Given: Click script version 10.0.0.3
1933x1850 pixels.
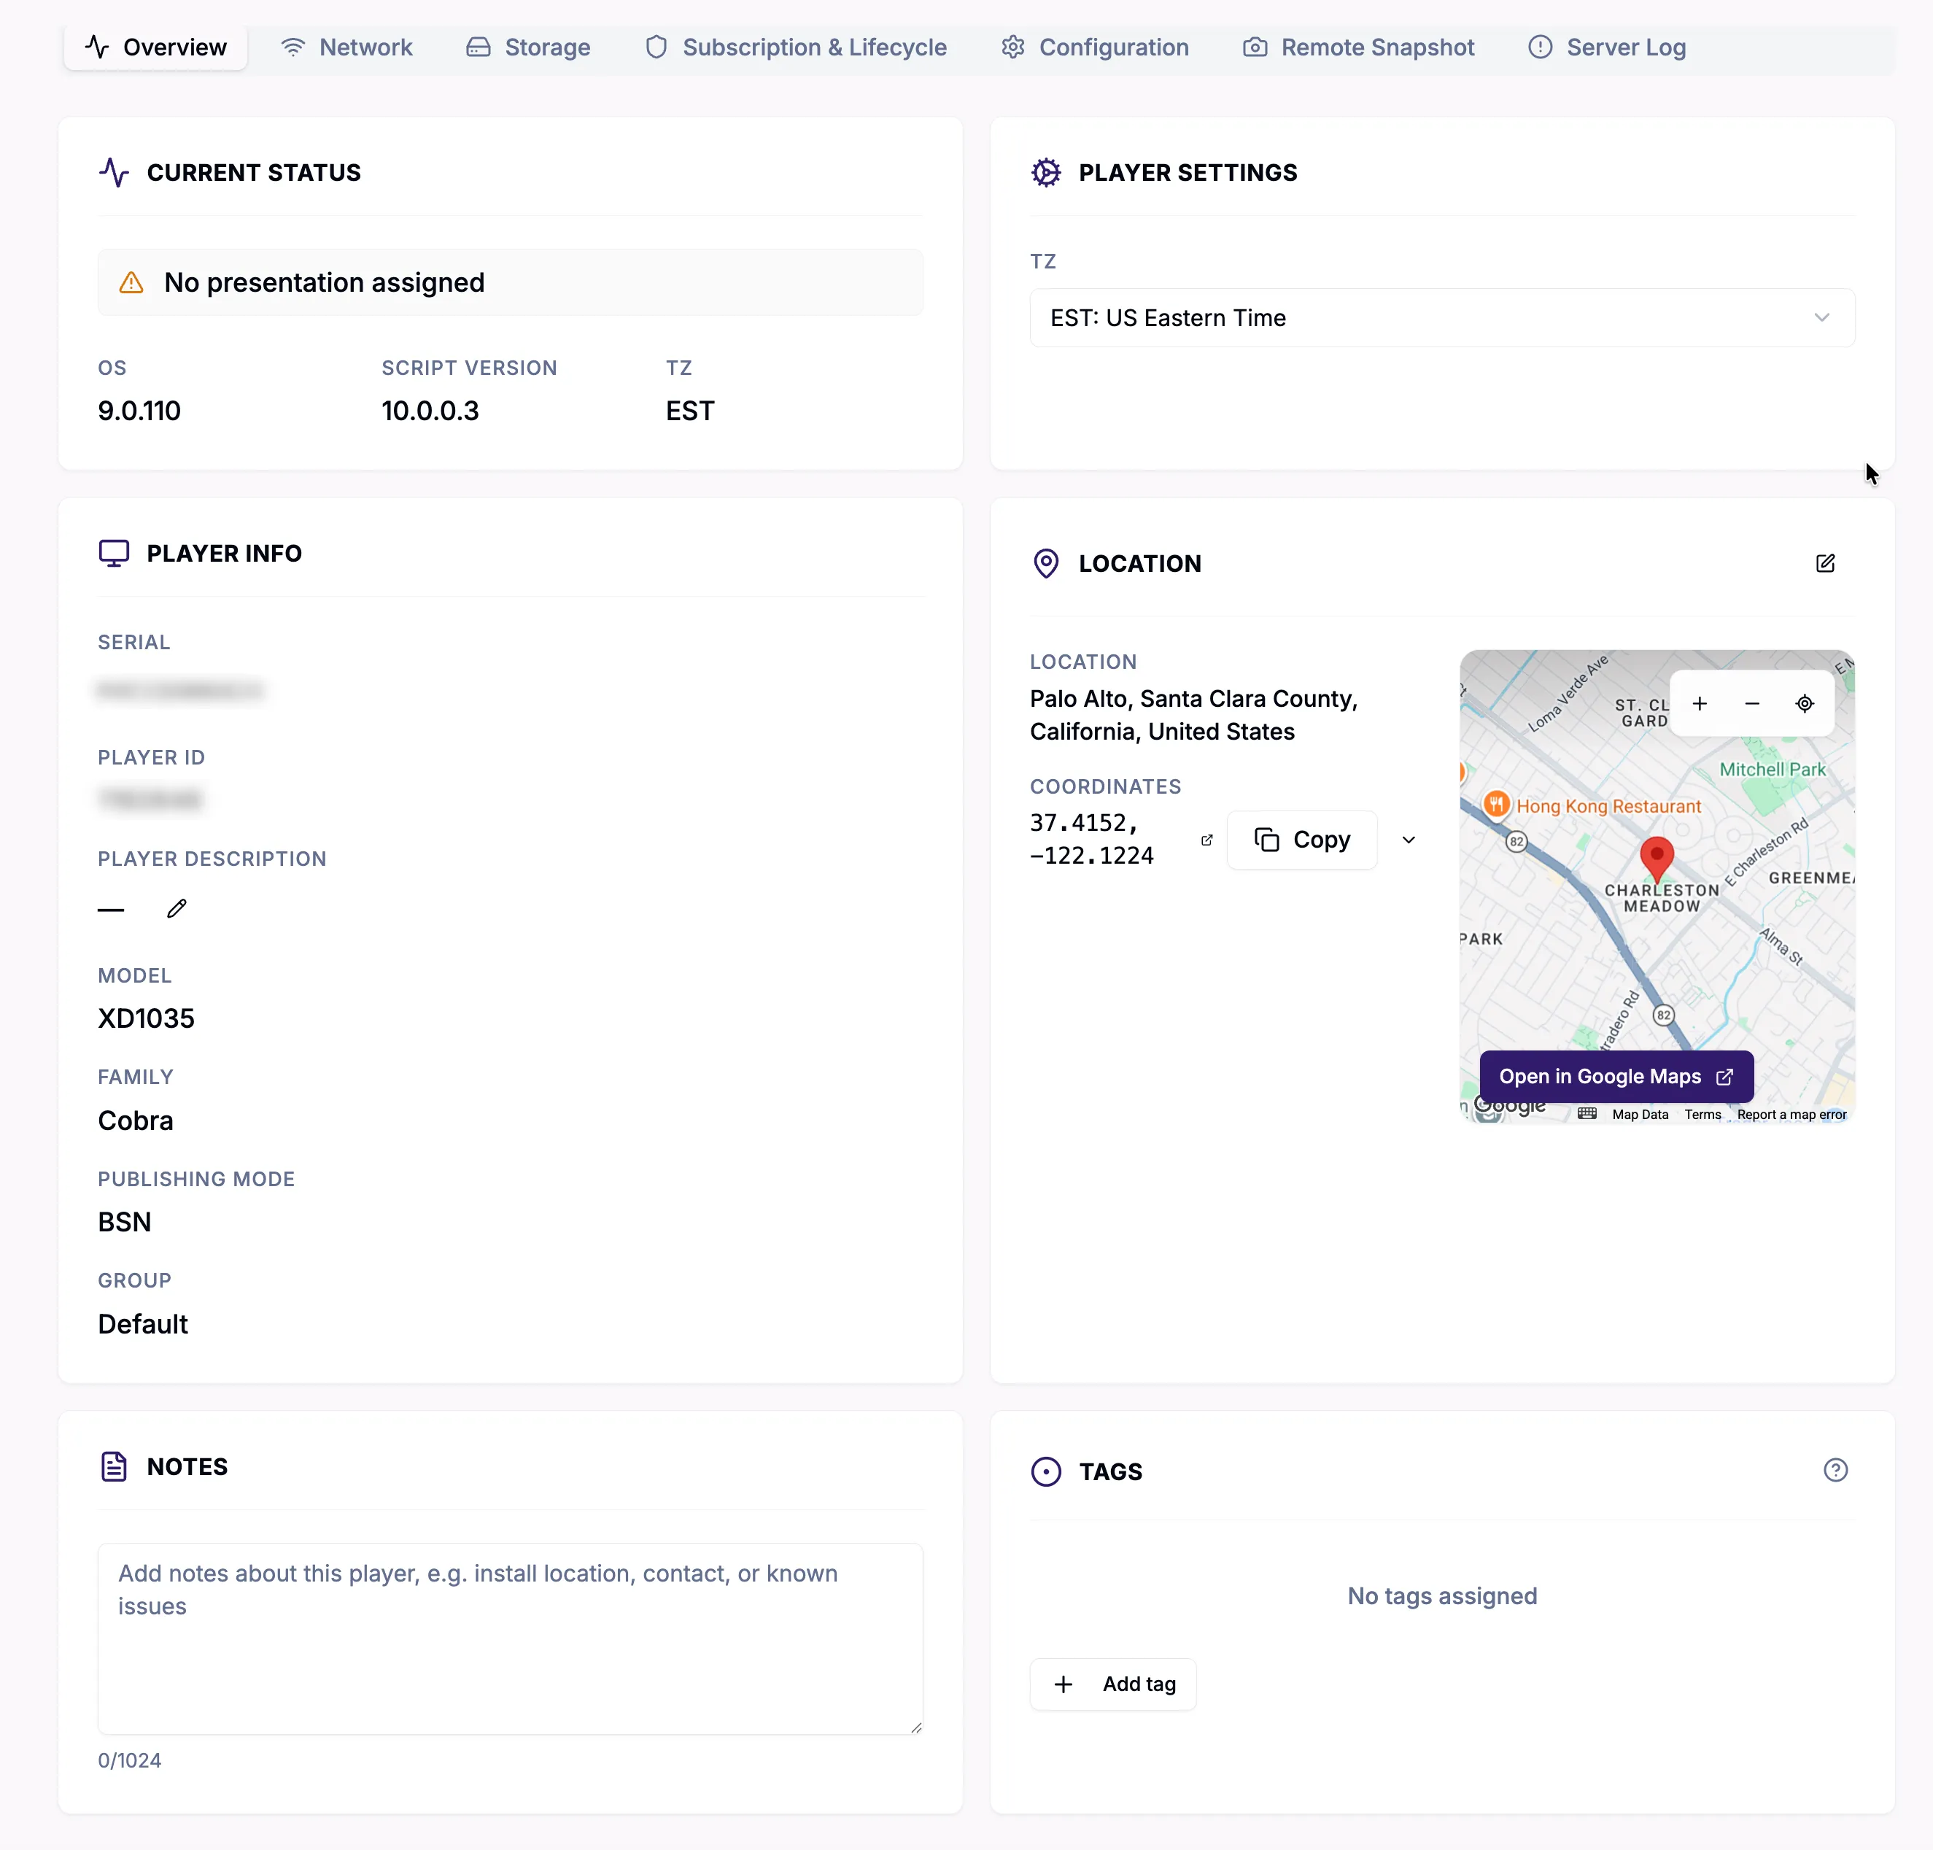Looking at the screenshot, I should [430, 410].
